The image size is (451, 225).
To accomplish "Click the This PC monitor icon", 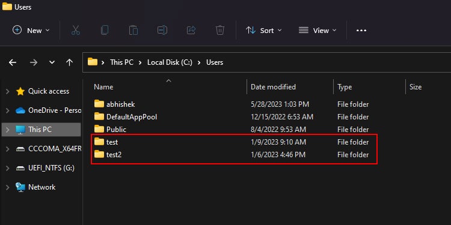I will [x=20, y=130].
